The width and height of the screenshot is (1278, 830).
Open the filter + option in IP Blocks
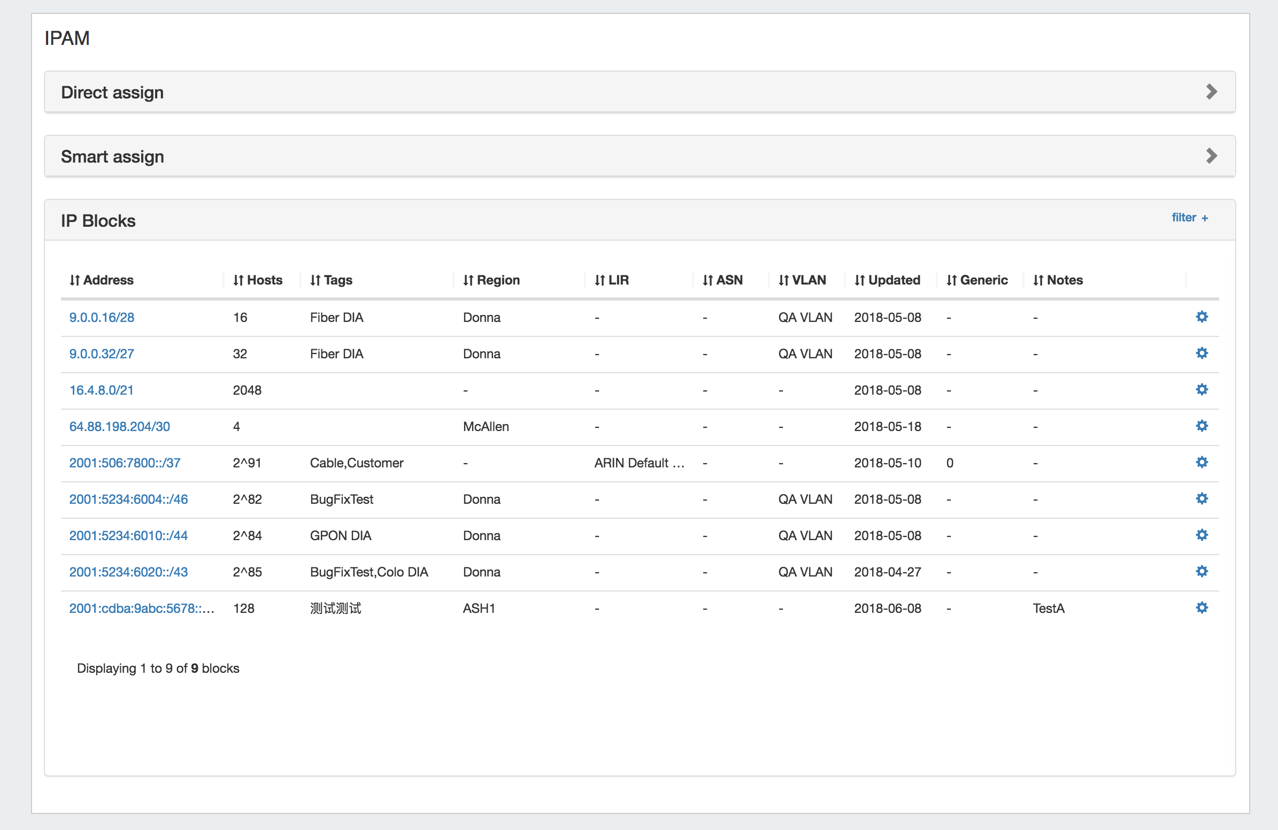tap(1189, 218)
